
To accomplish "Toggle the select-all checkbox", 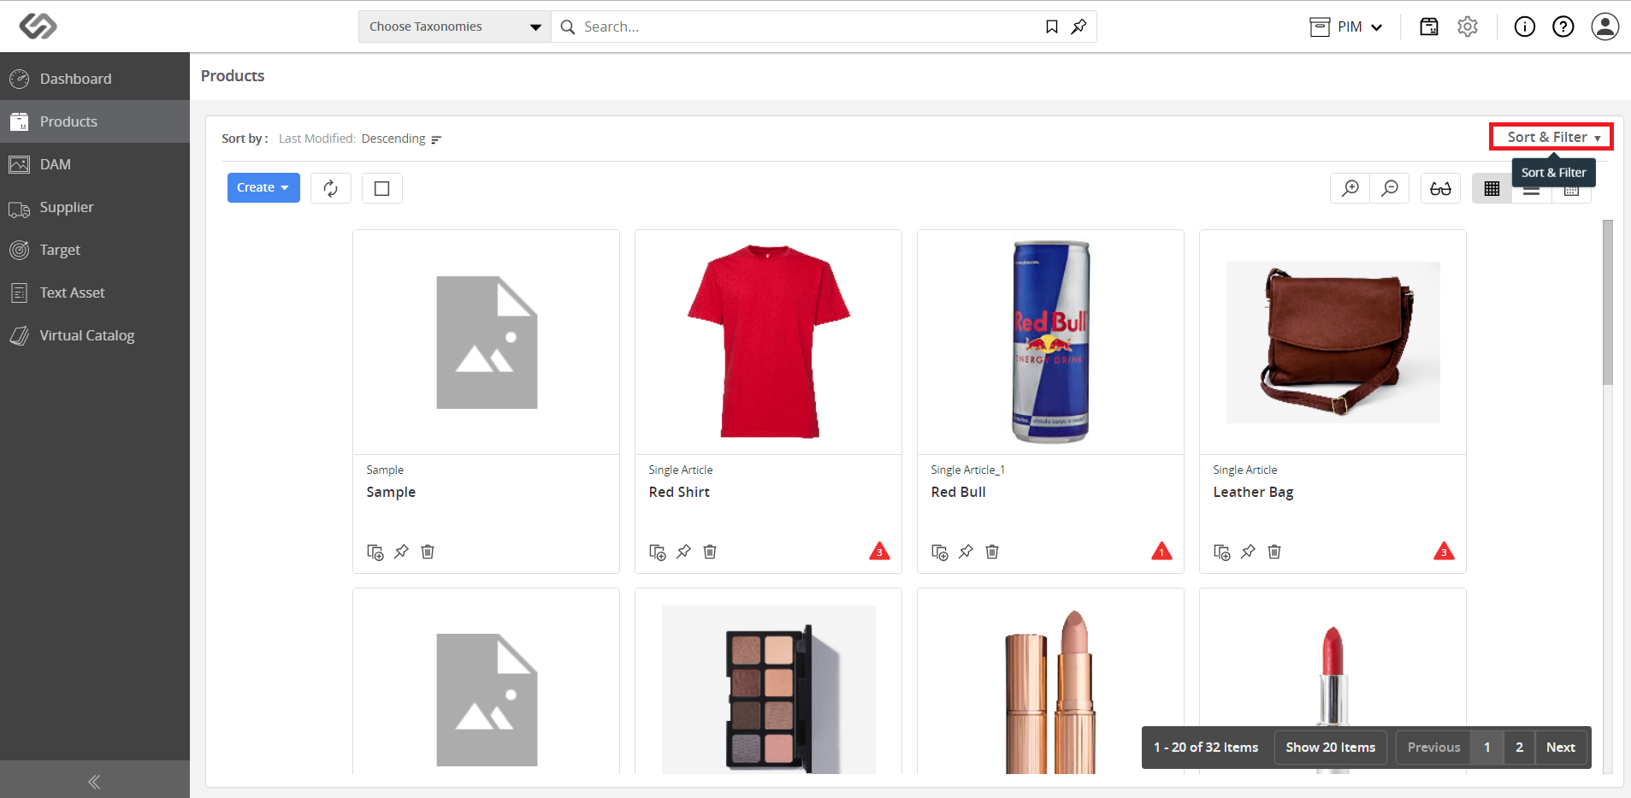I will click(x=382, y=188).
